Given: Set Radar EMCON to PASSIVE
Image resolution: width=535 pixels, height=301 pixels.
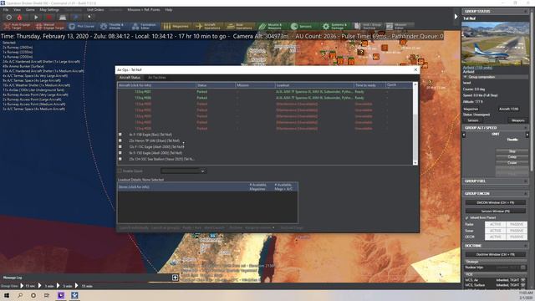Looking at the screenshot, I should [517, 225].
